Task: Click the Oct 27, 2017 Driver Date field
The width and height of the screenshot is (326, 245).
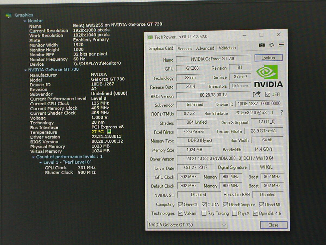Action: point(196,167)
